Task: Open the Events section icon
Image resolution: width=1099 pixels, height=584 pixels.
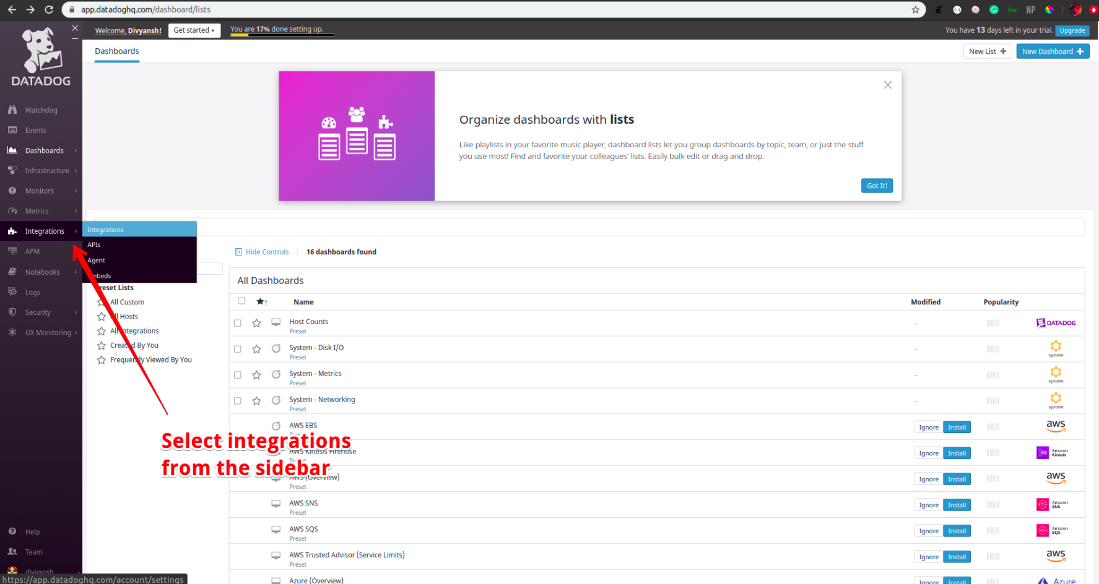Action: tap(12, 130)
